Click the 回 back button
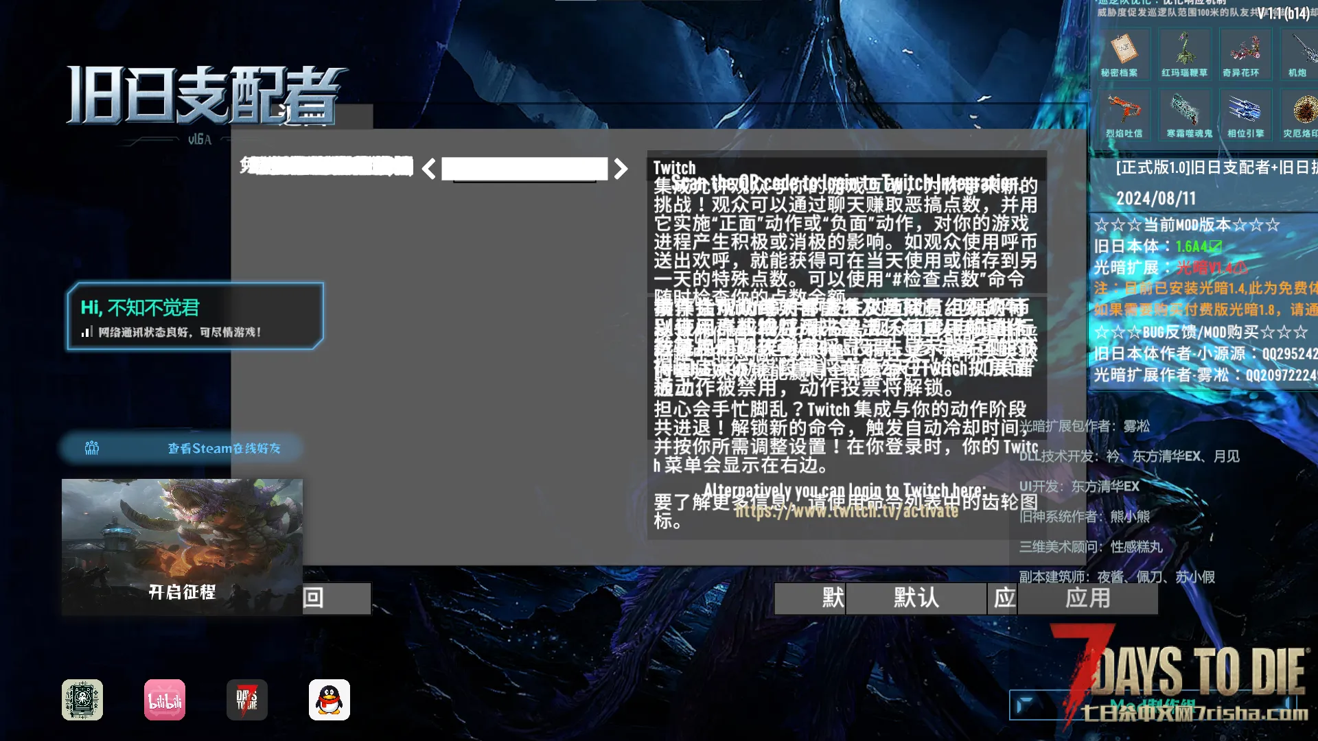Viewport: 1318px width, 741px height. point(336,598)
